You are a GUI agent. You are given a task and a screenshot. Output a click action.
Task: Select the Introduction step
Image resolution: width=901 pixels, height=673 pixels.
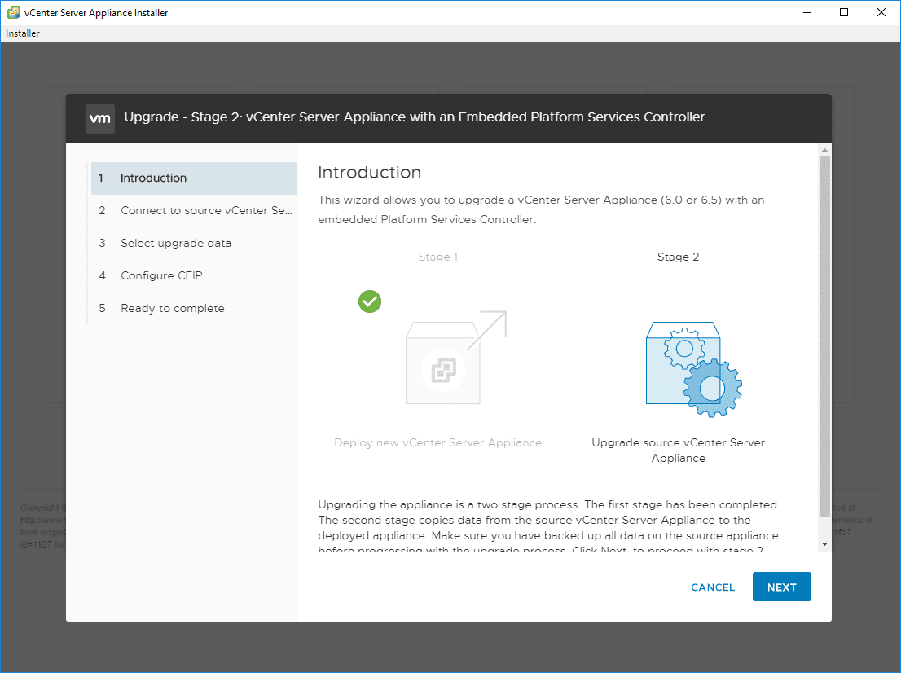click(x=194, y=178)
